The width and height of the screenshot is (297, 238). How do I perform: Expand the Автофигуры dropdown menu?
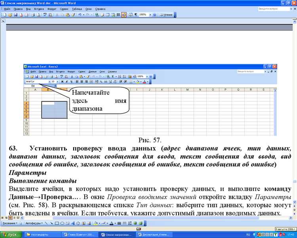tap(34, 223)
